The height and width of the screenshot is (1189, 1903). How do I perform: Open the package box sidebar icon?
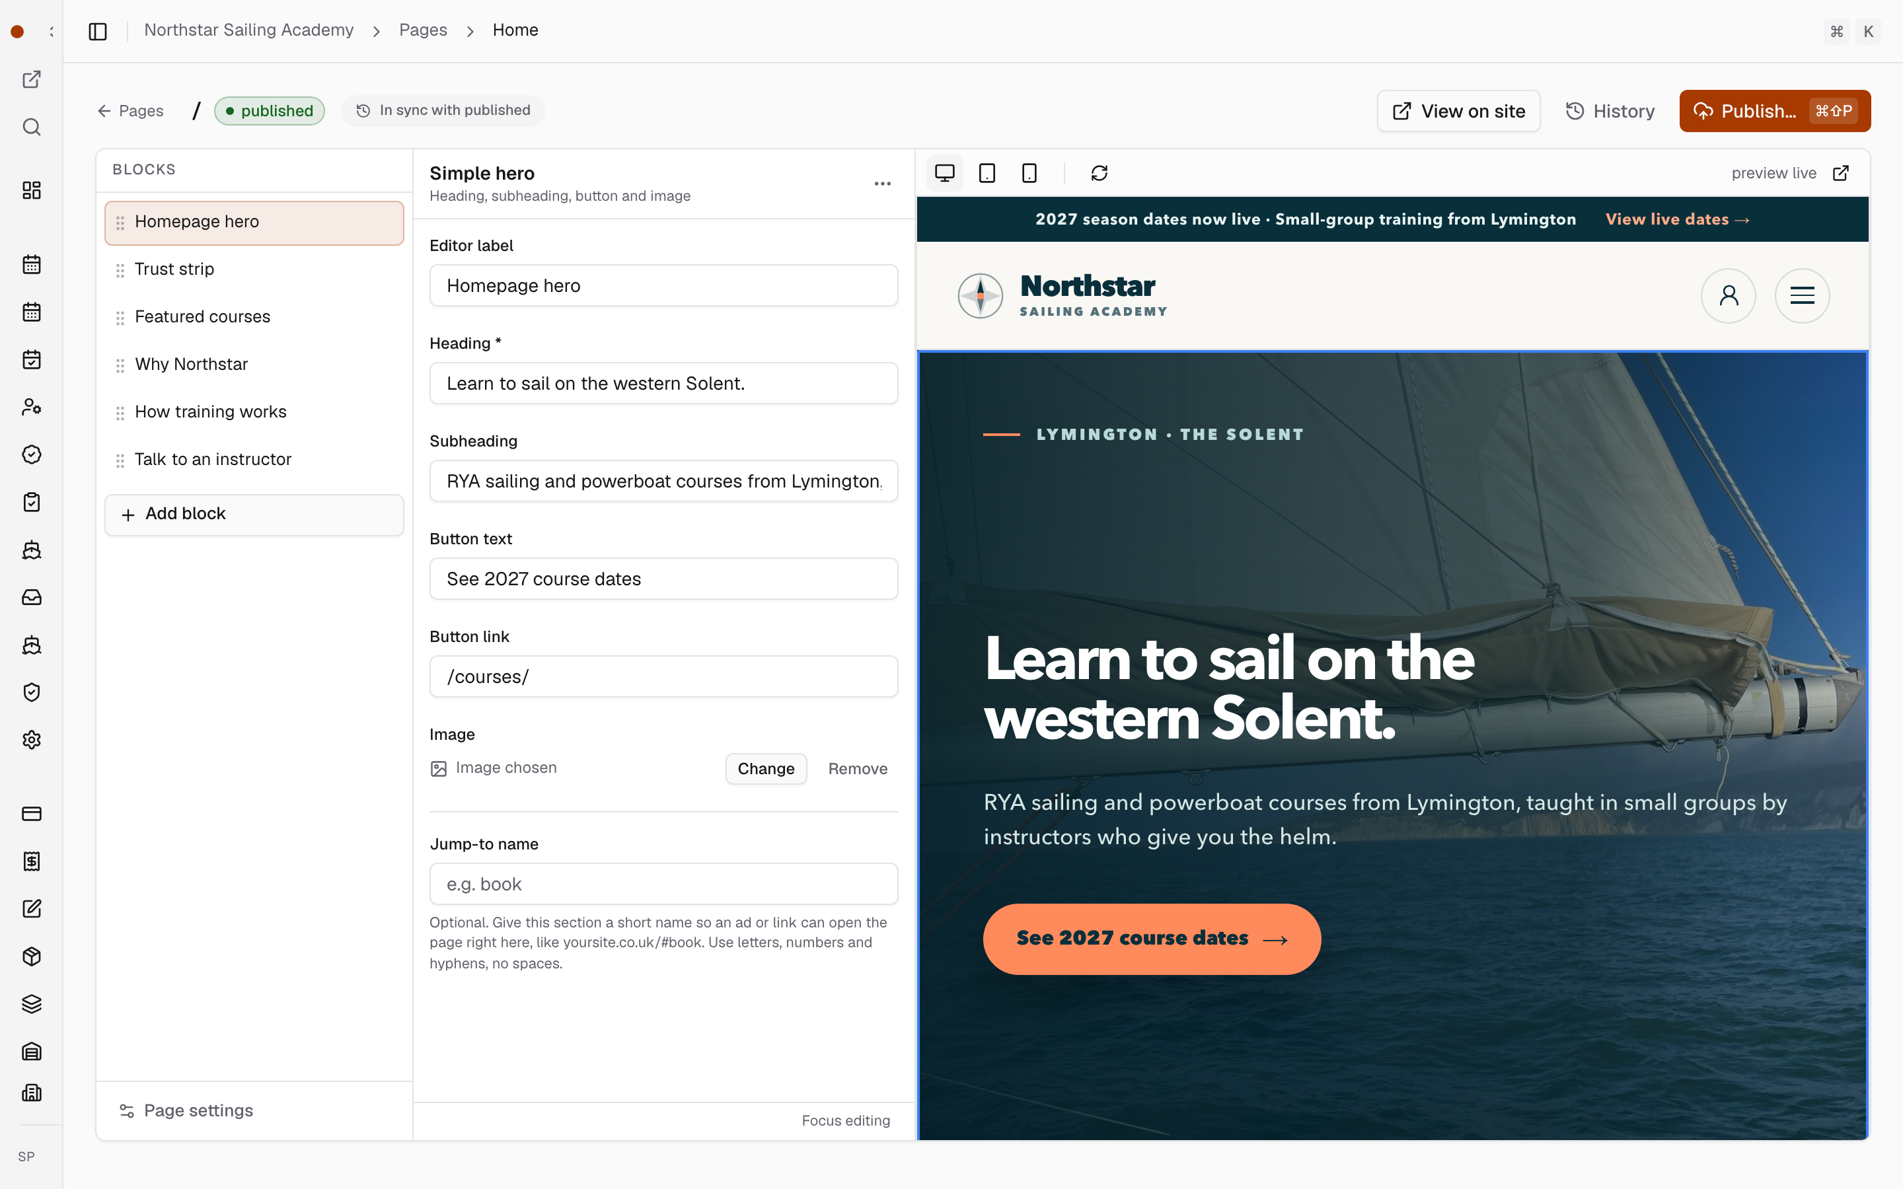pos(32,957)
